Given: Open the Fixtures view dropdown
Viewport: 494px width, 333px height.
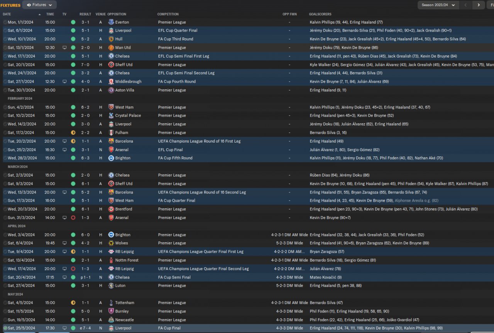Looking at the screenshot, I should (39, 5).
